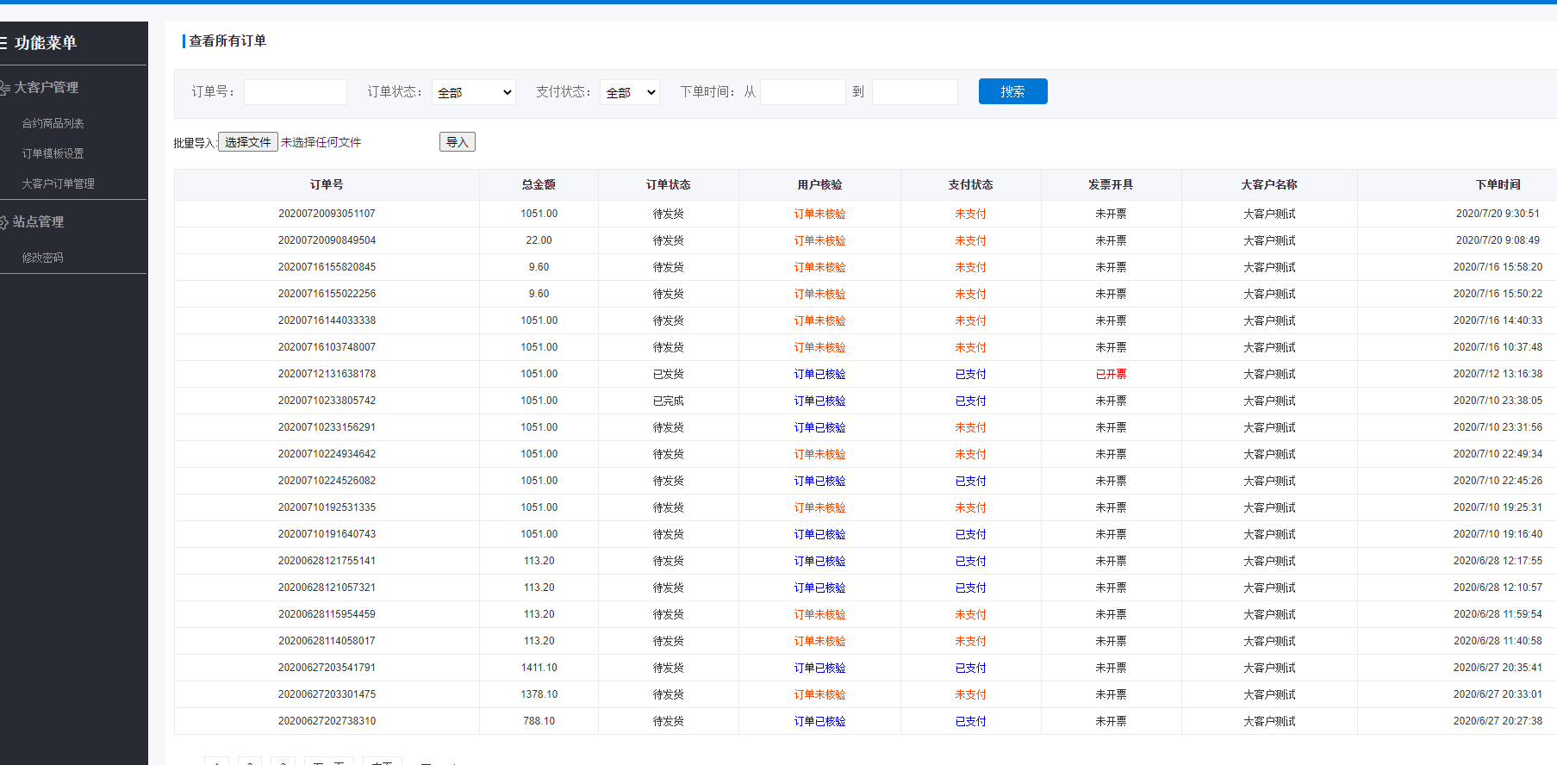Select order number 20200720090849504

tap(327, 240)
